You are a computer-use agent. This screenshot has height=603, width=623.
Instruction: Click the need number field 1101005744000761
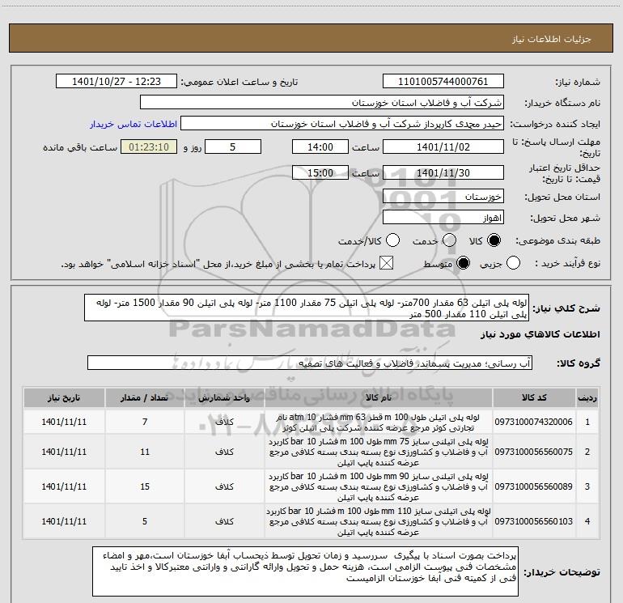click(443, 82)
